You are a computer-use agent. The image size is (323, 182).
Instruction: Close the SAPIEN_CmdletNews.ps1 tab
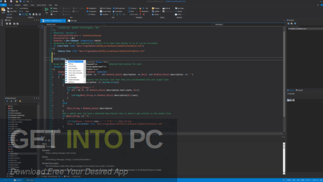point(64,21)
